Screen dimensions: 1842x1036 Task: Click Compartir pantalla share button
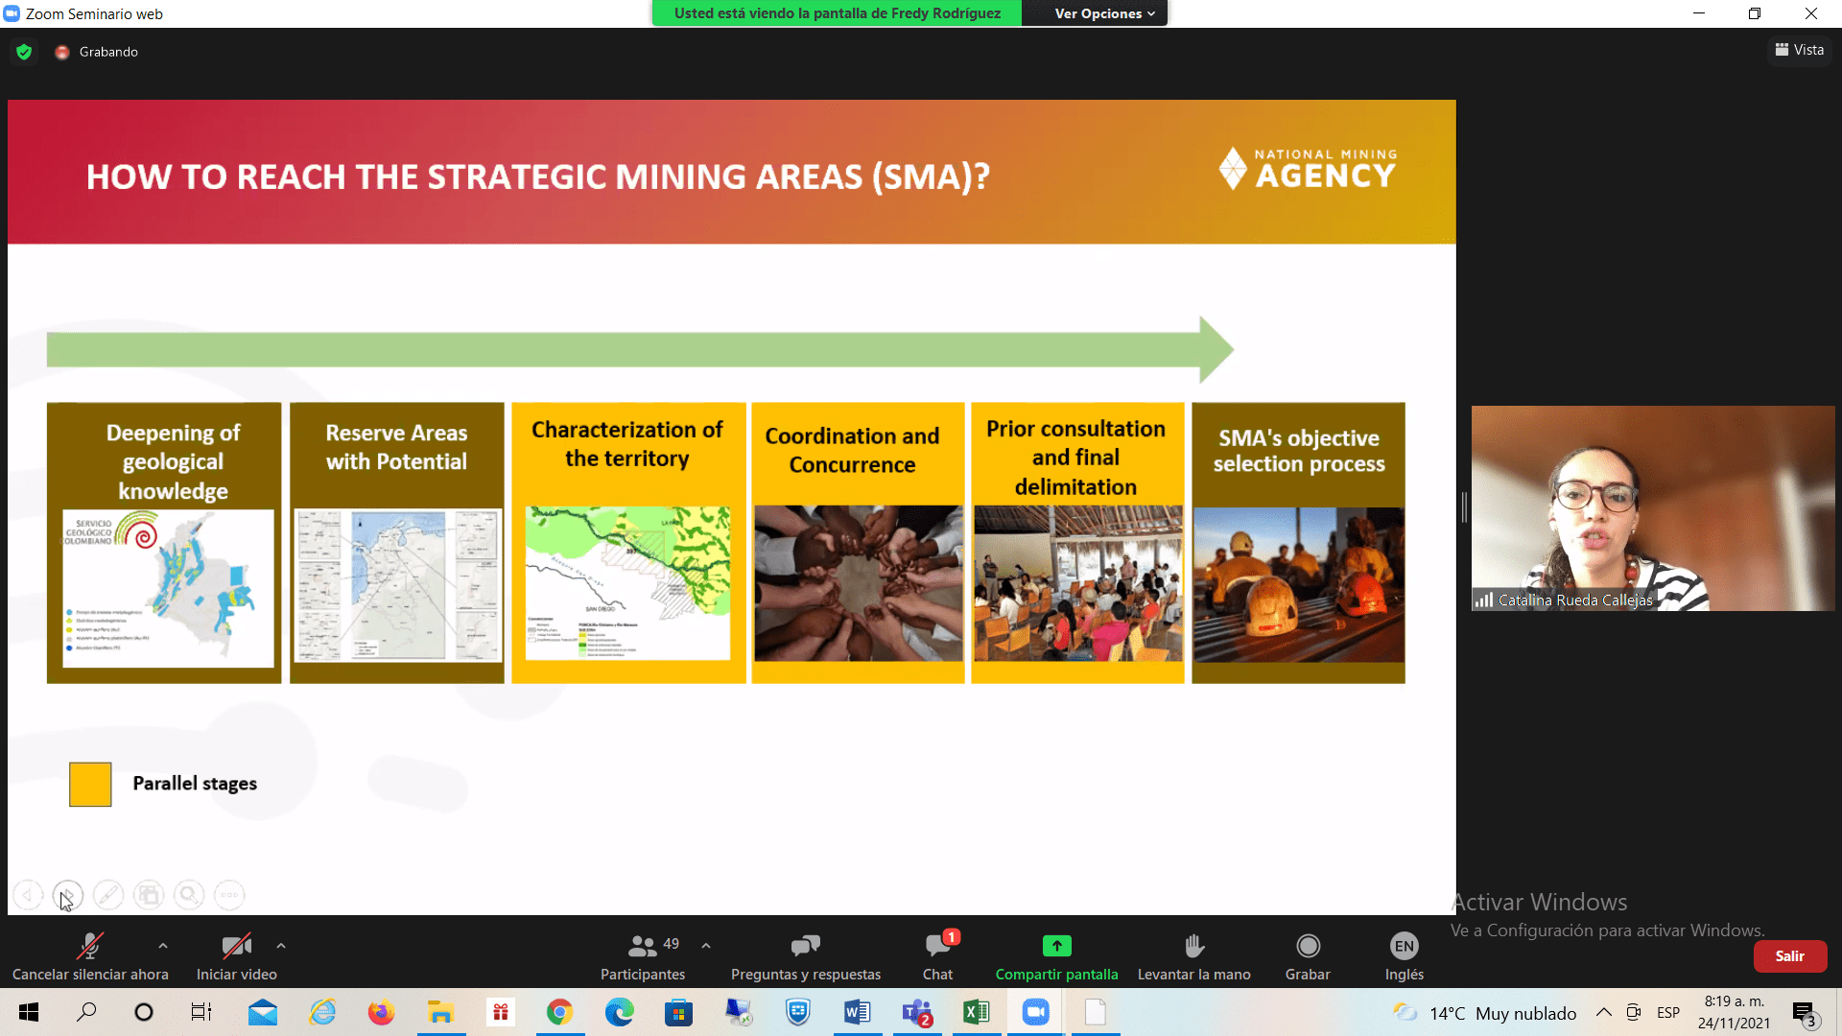coord(1056,956)
